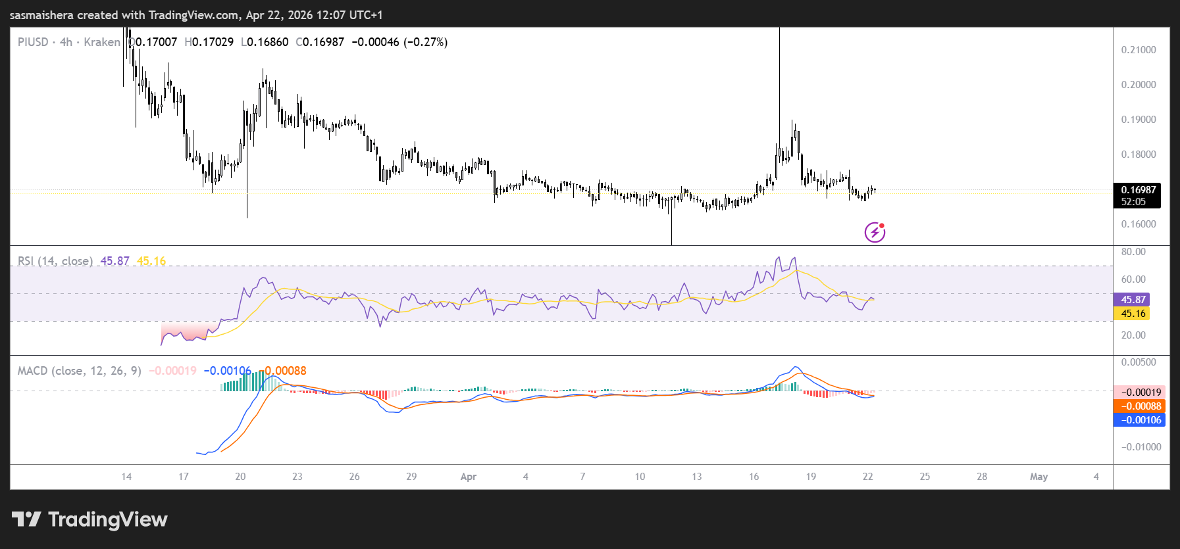Click date 13 on time axis
Viewport: 1180px width, 549px height.
point(697,477)
